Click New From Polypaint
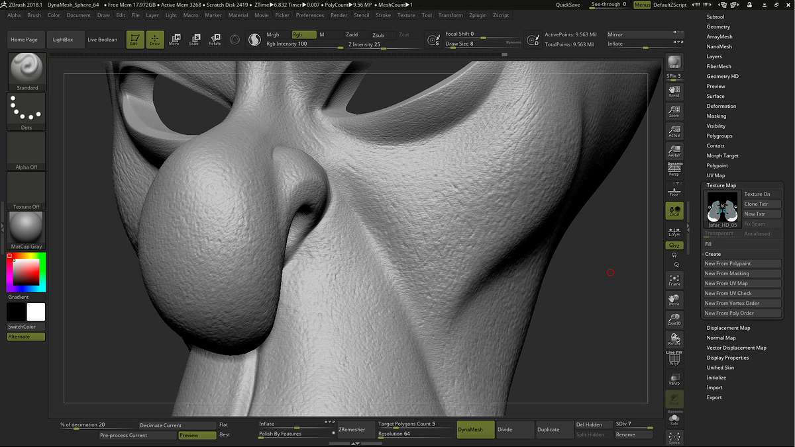795x447 pixels. [x=742, y=264]
